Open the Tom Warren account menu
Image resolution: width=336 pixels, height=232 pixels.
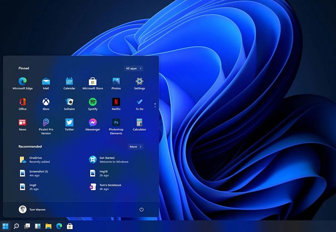(x=32, y=209)
